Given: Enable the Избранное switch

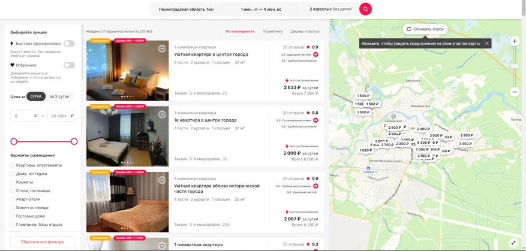Looking at the screenshot, I should (x=69, y=65).
